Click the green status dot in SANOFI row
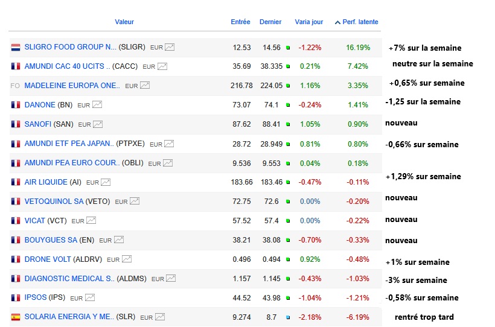This screenshot has width=495, height=327. [288, 125]
